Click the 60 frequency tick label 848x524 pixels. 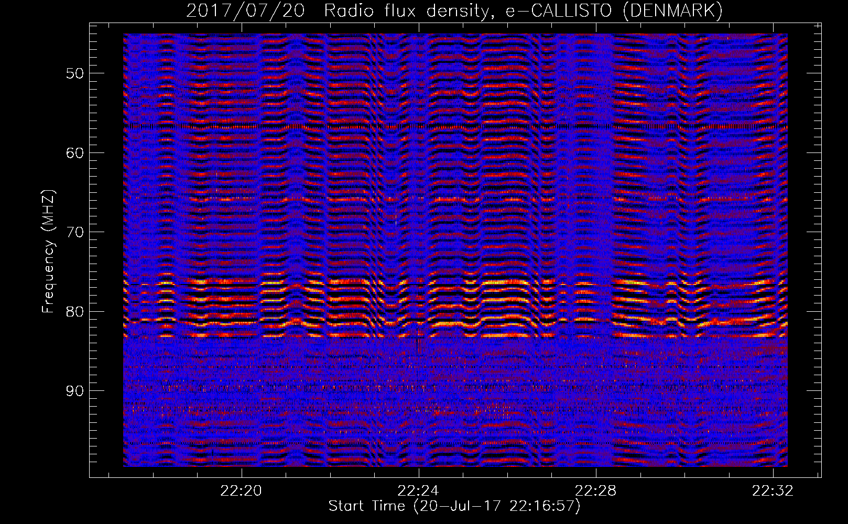click(x=74, y=153)
